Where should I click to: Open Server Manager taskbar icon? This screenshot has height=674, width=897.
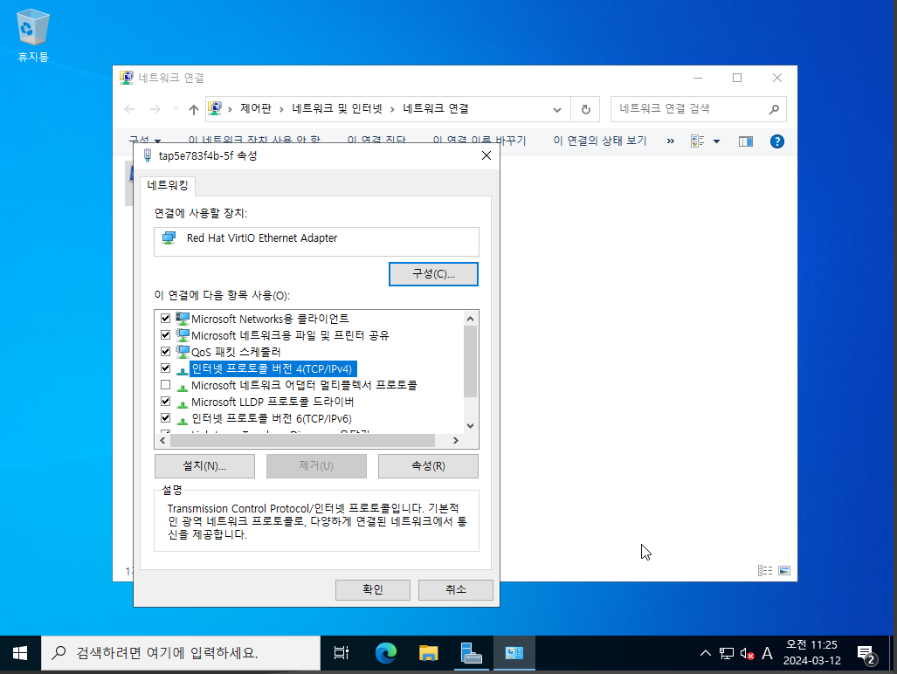pyautogui.click(x=471, y=653)
